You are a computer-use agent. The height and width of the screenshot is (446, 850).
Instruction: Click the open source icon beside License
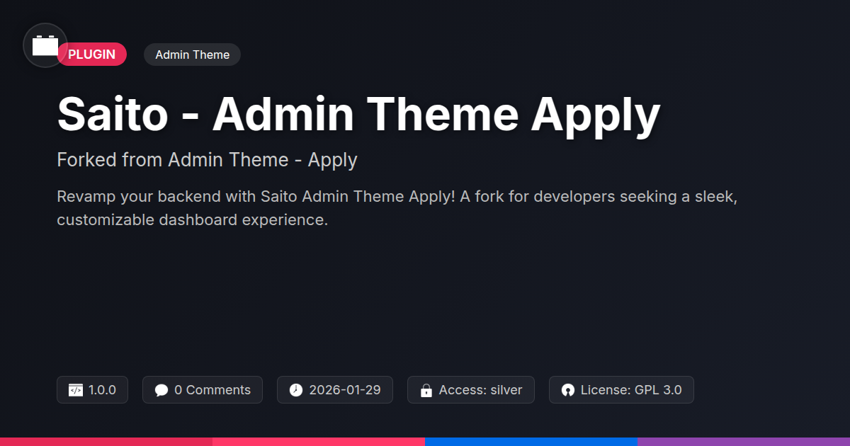(567, 390)
